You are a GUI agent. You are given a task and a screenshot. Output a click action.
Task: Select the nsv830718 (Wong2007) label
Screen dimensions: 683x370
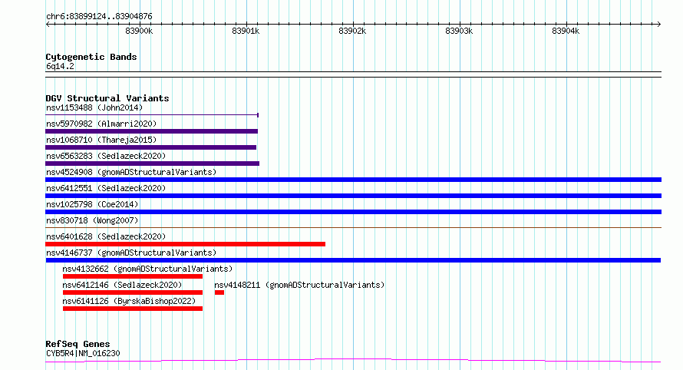92,220
